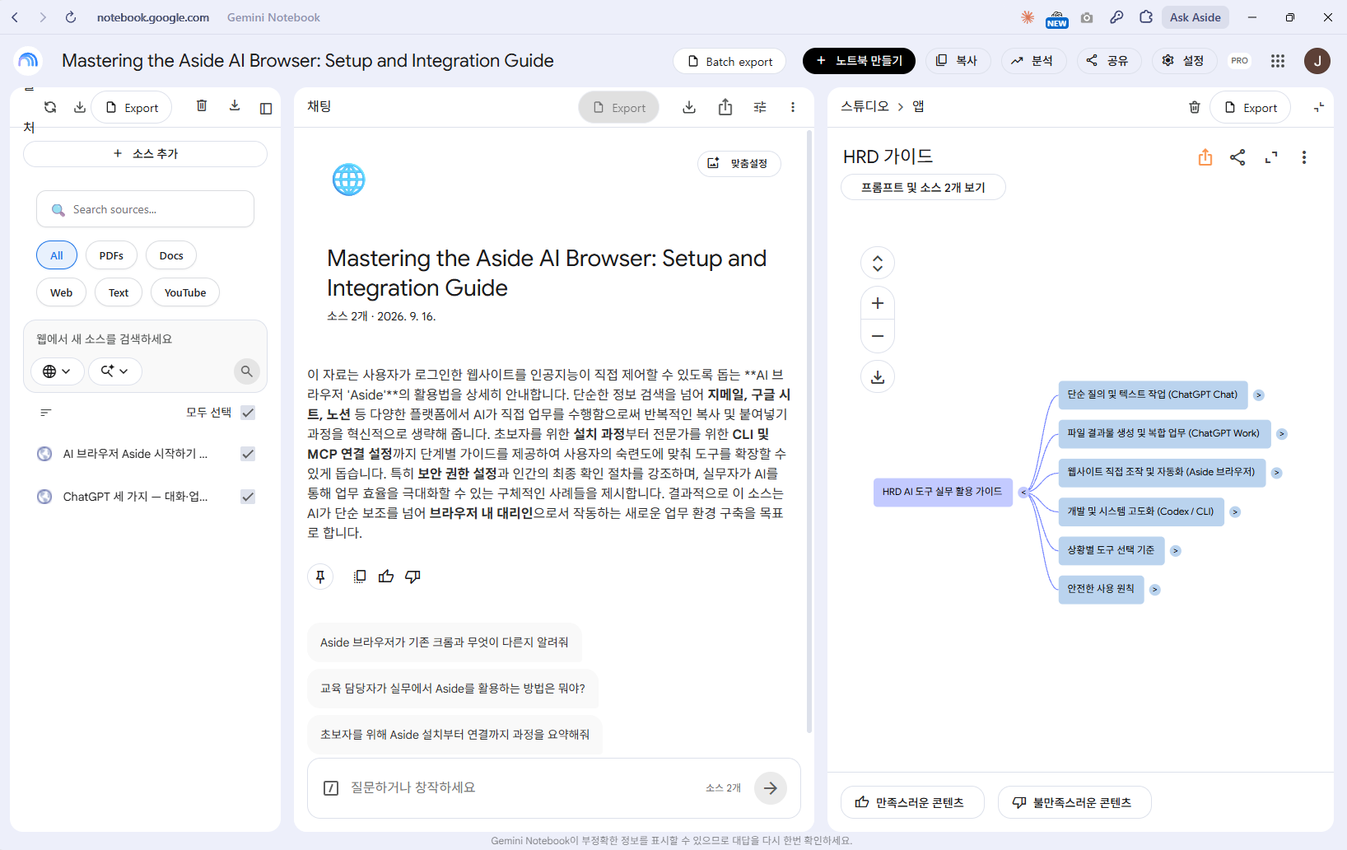Image resolution: width=1347 pixels, height=850 pixels.
Task: Open the chat three-dot more menu
Action: (793, 107)
